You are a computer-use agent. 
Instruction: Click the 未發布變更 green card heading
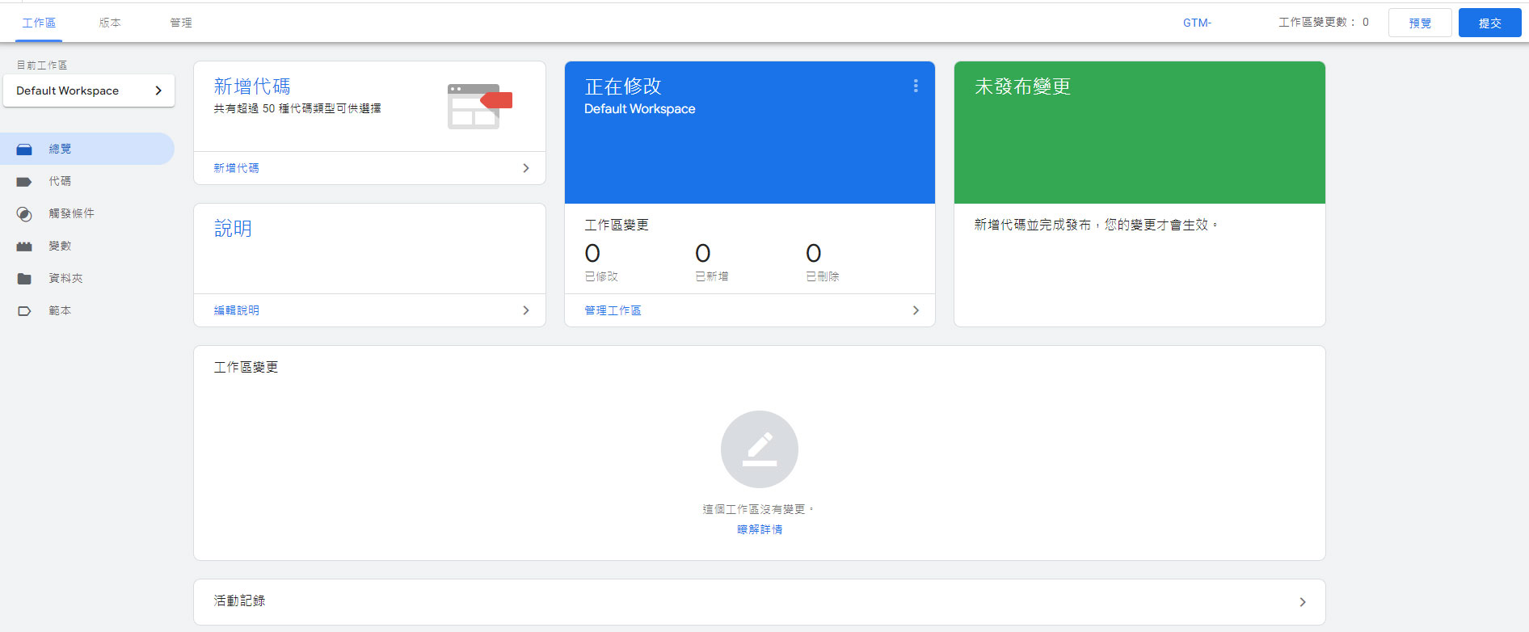[1022, 86]
